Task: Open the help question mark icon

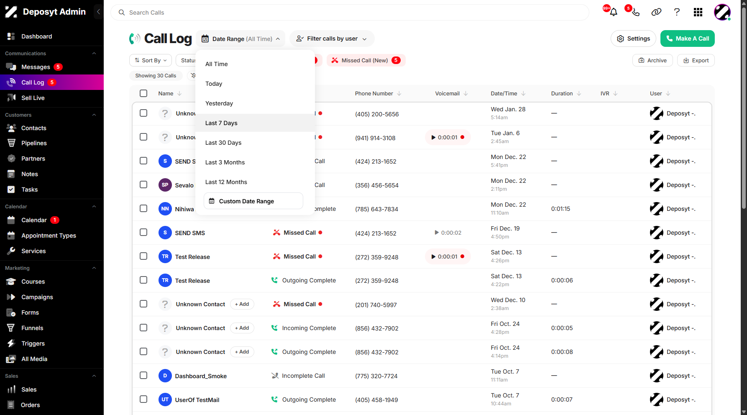Action: click(677, 12)
